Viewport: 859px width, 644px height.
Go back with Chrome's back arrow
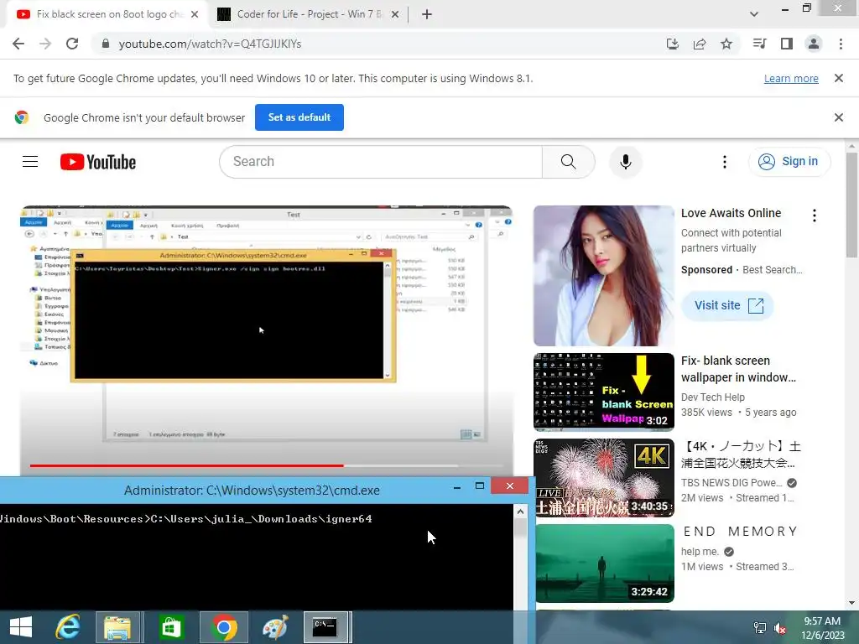[x=18, y=44]
